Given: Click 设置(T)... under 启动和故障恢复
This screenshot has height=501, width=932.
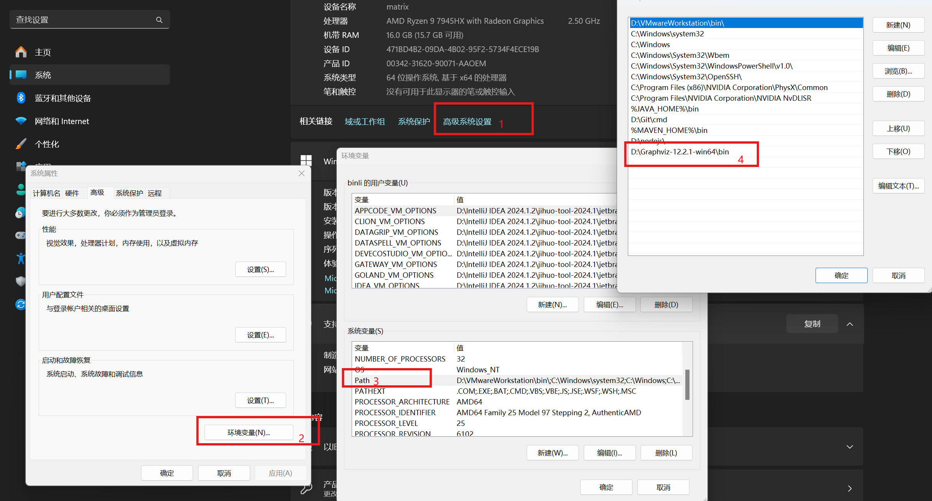Looking at the screenshot, I should point(260,400).
